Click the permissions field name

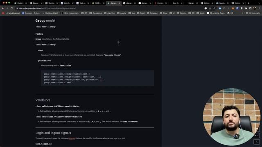click(45, 60)
